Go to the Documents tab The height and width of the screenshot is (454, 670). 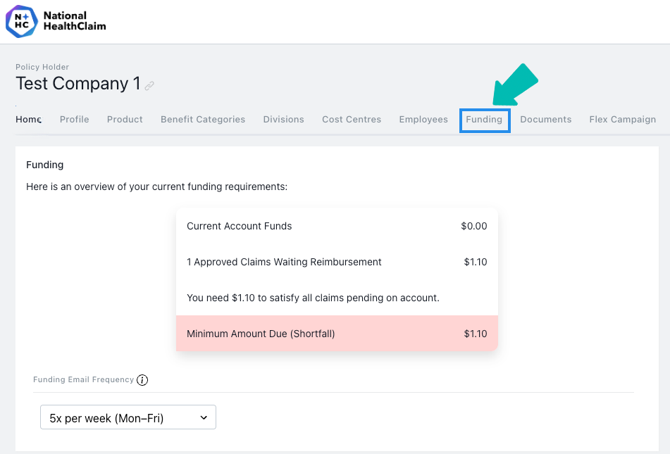(546, 120)
